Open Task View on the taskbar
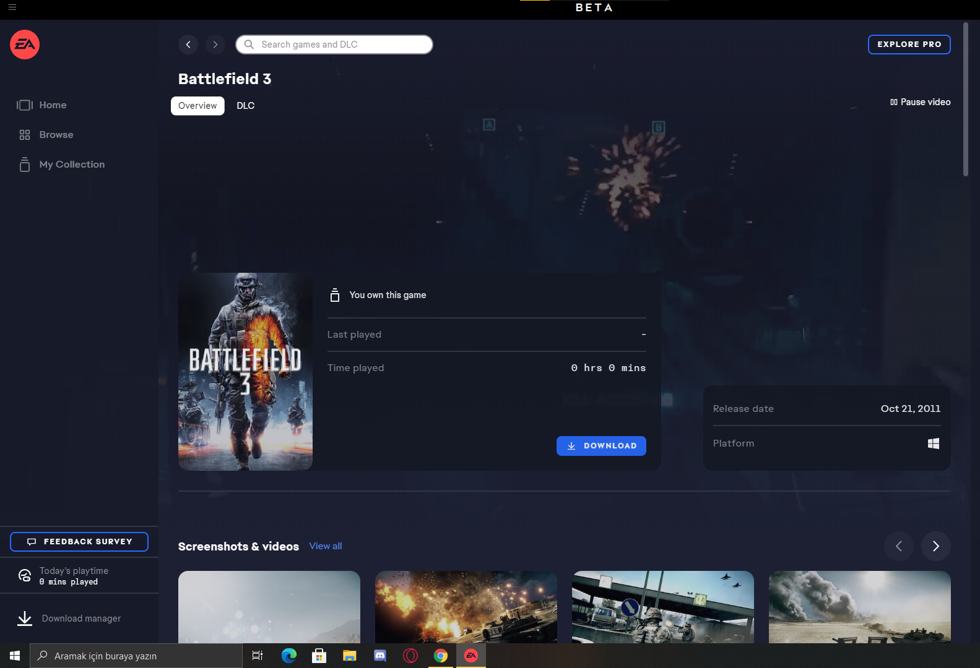This screenshot has width=980, height=668. (258, 656)
